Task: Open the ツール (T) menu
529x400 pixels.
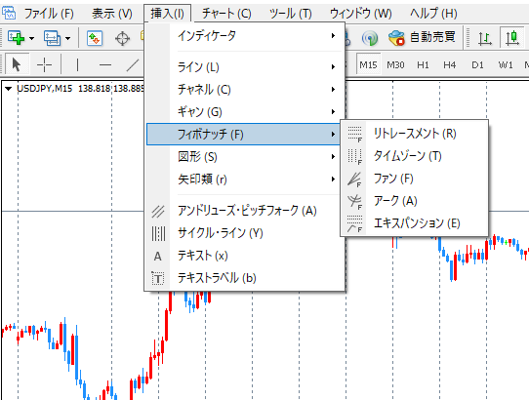Action: [x=291, y=14]
